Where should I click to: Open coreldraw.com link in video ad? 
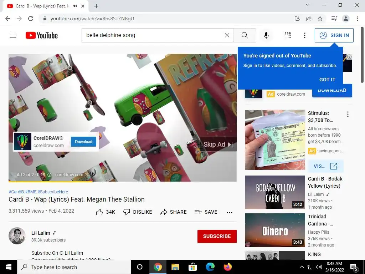click(71, 175)
